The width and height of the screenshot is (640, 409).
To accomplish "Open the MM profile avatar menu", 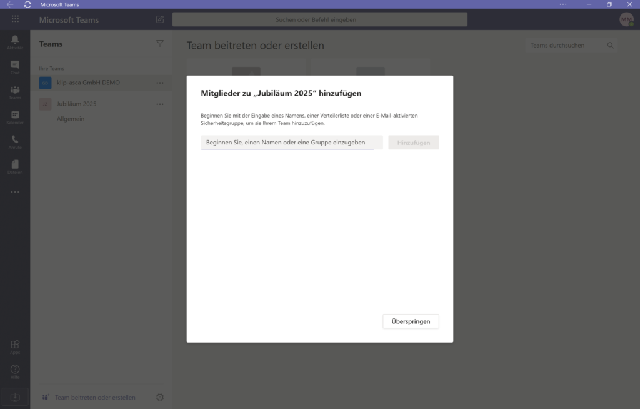I will 626,19.
